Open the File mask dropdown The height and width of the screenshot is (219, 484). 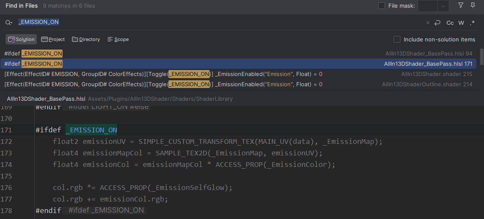pyautogui.click(x=443, y=6)
